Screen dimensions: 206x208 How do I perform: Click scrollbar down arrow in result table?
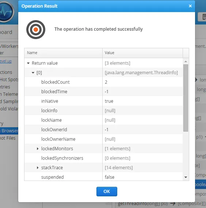coord(186,177)
